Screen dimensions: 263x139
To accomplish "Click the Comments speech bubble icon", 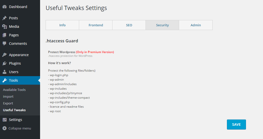I will [5, 44].
